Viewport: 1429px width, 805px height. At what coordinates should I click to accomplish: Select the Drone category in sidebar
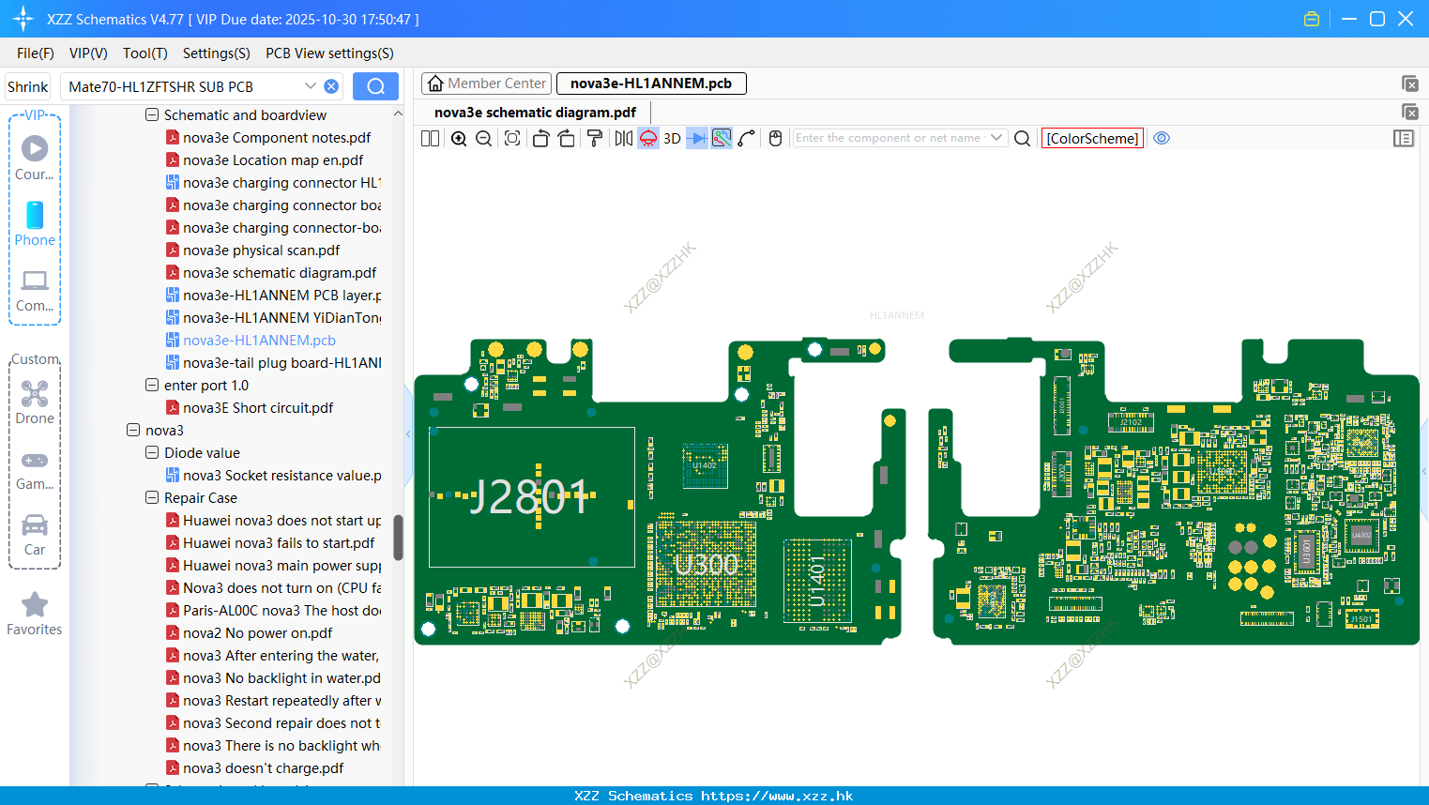click(x=35, y=402)
